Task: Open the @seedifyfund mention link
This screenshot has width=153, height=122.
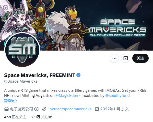Action: pyautogui.click(x=117, y=96)
